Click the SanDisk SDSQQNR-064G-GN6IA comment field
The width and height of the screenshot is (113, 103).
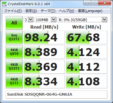pyautogui.click(x=56, y=95)
